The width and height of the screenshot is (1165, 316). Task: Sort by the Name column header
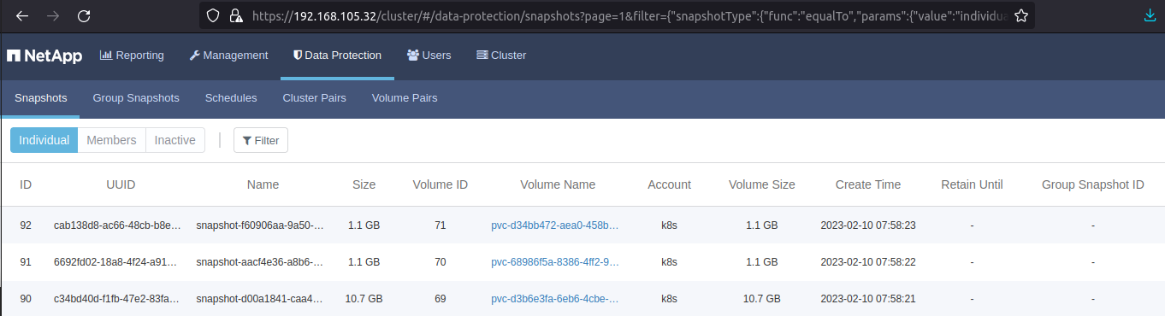[263, 184]
